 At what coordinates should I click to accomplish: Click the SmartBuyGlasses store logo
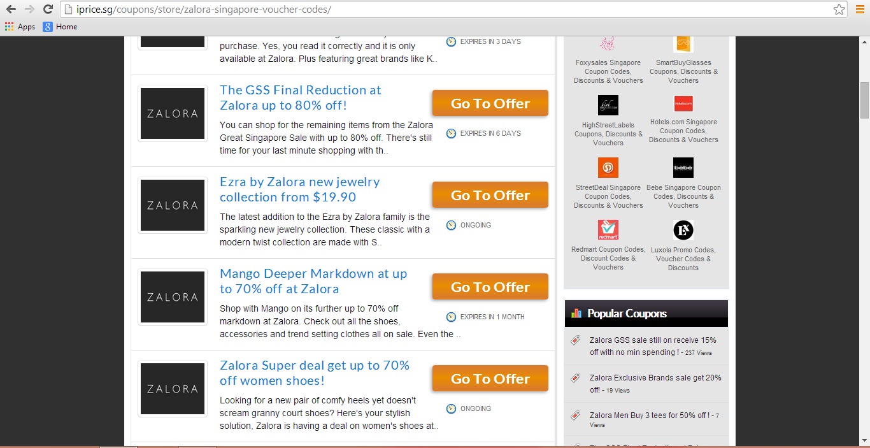tap(683, 44)
